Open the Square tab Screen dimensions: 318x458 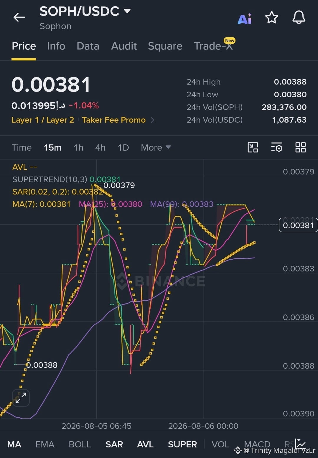coord(165,46)
